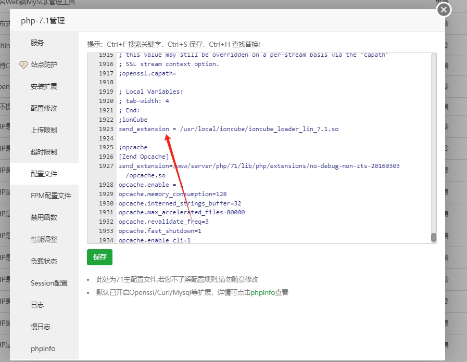Click the php-7.1管理 dialog title
467x362 pixels.
43,21
